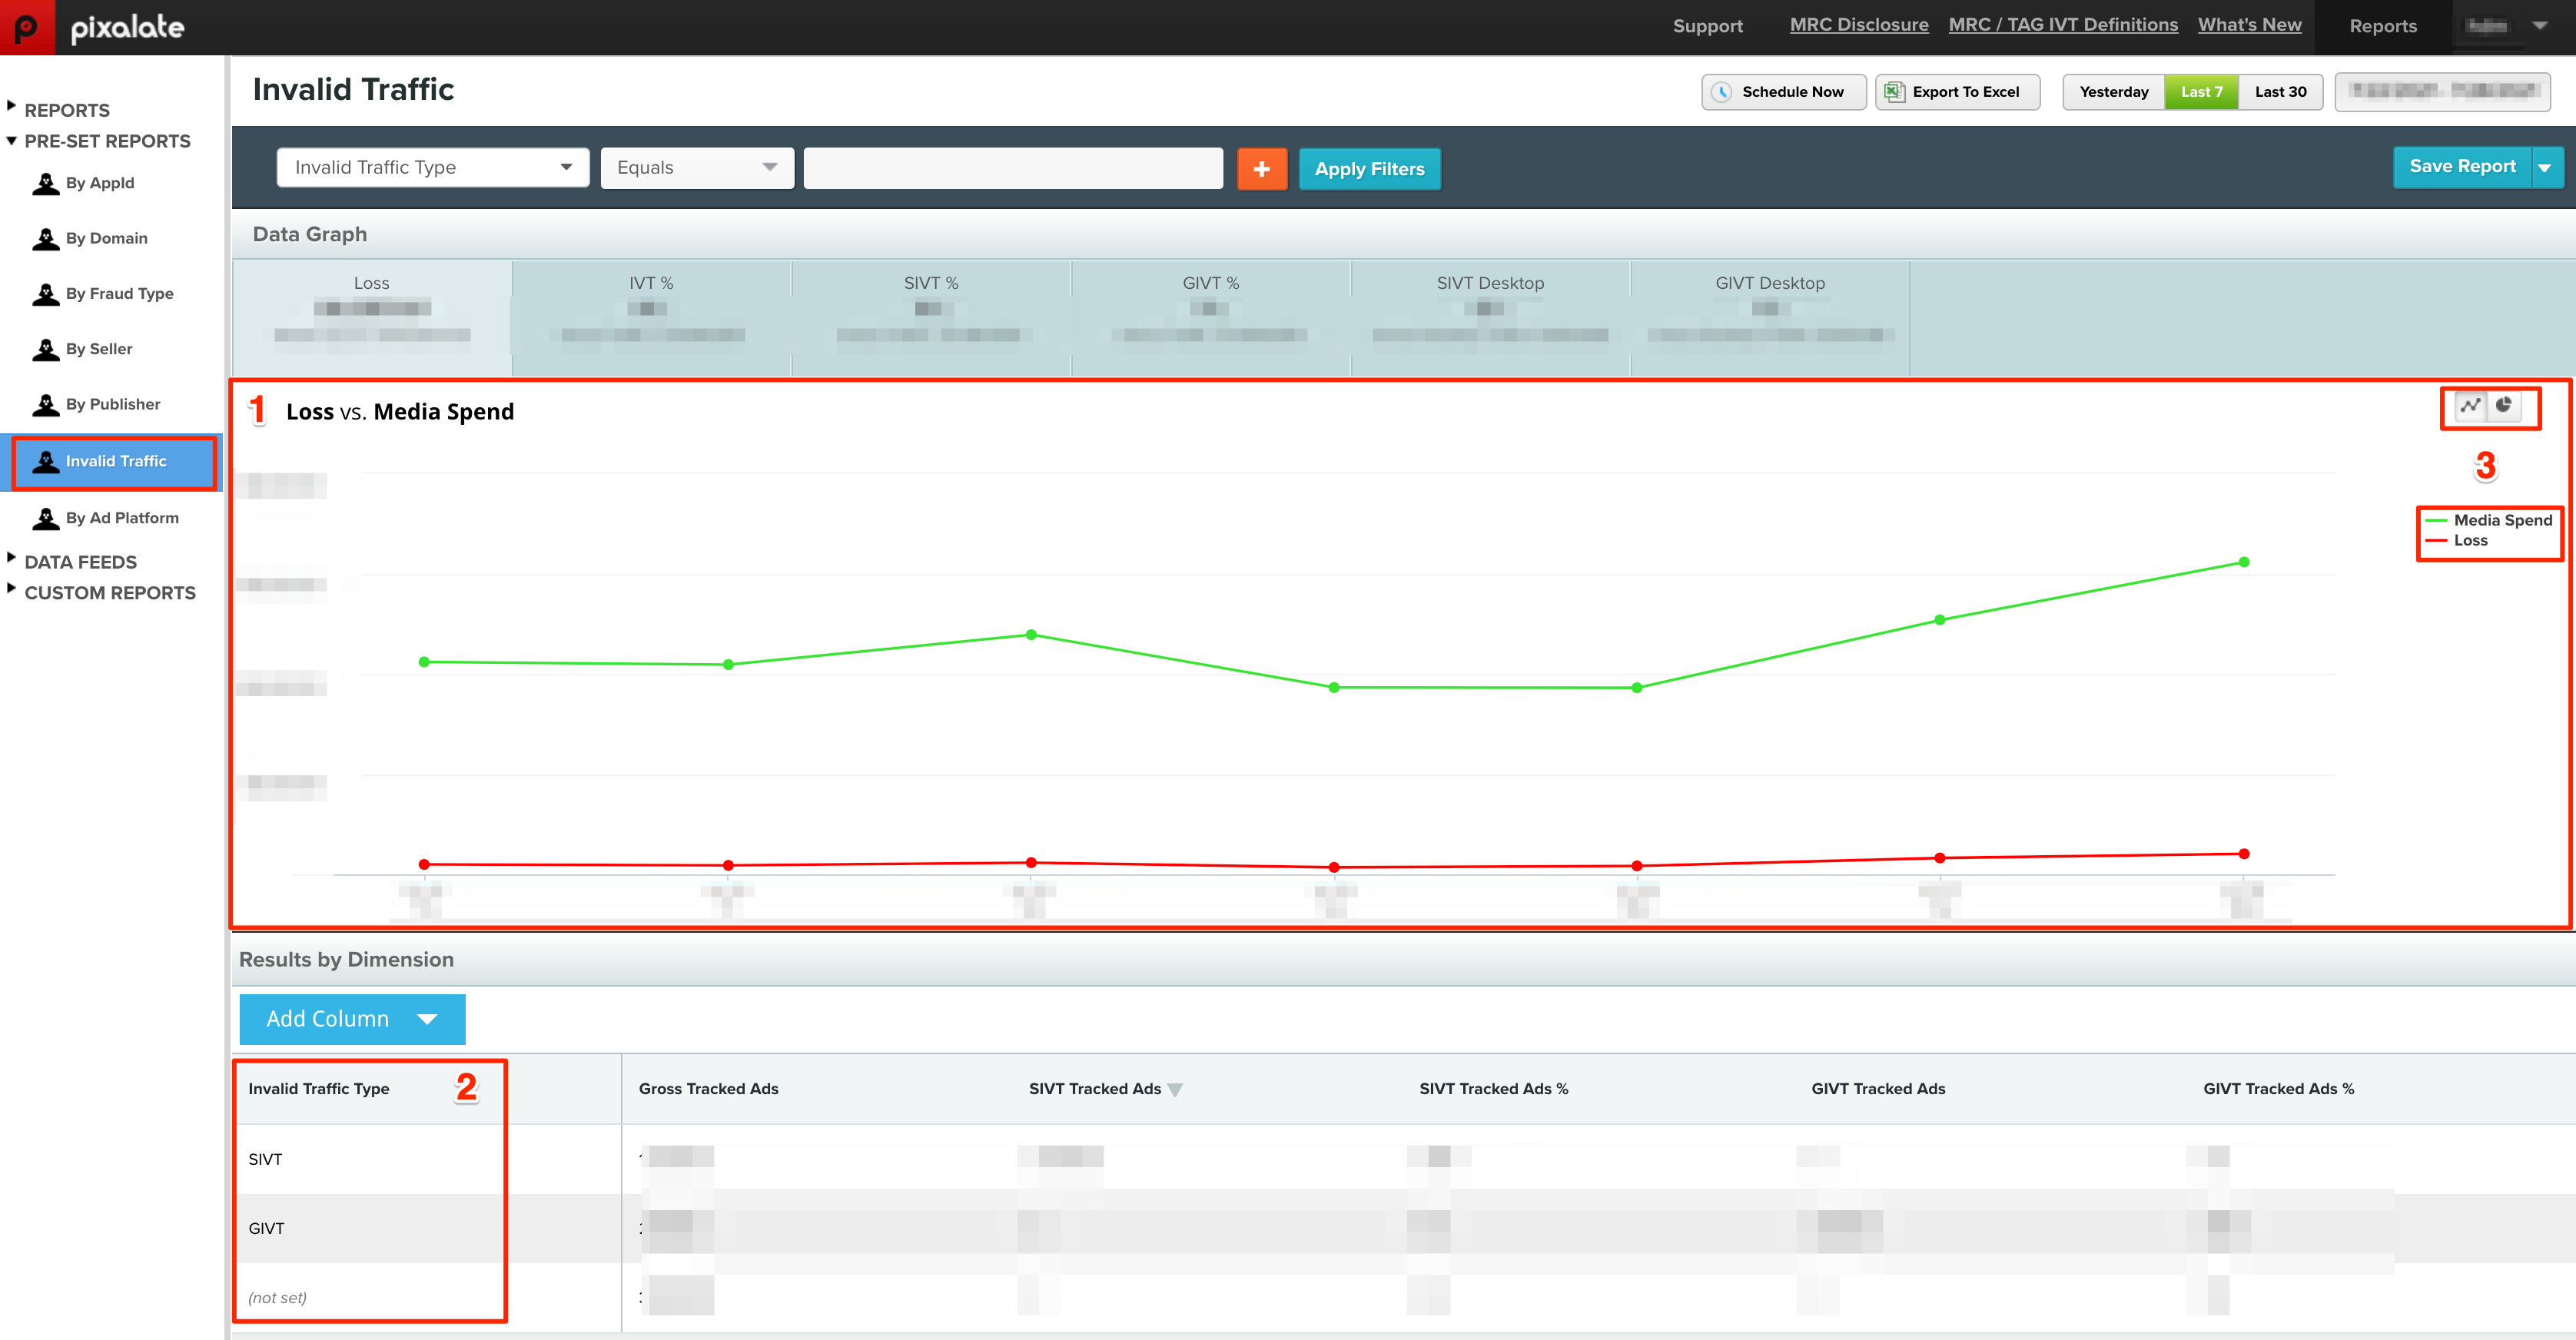This screenshot has width=2576, height=1340.
Task: Select the SIVT % graph tab
Action: 931,318
